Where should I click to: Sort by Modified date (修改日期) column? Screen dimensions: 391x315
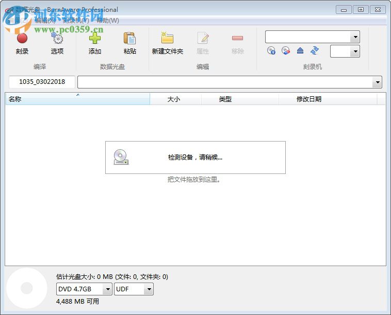tap(328, 99)
